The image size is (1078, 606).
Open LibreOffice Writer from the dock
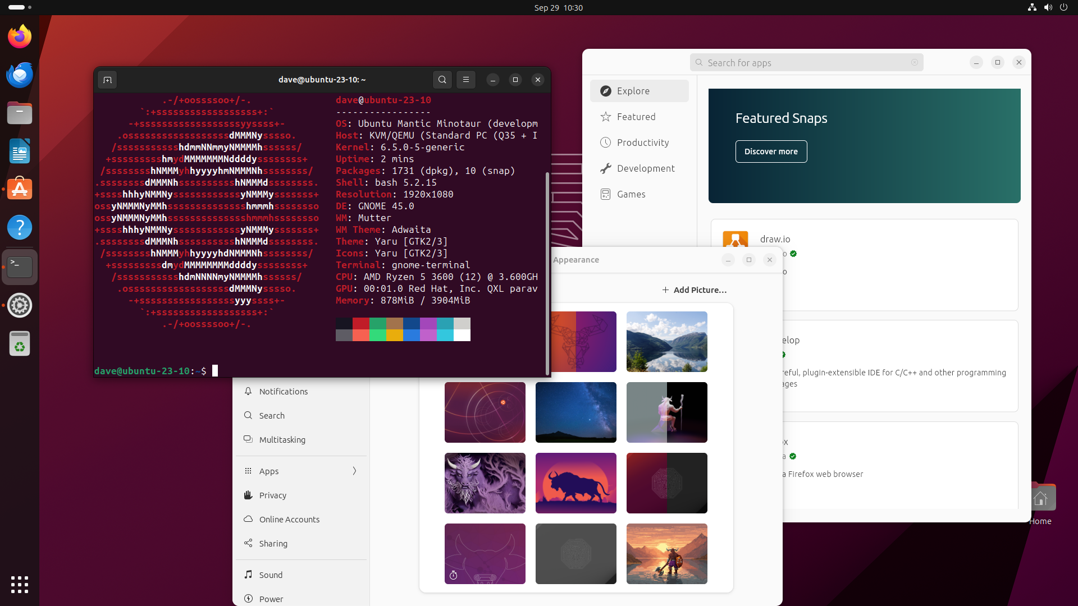(20, 151)
